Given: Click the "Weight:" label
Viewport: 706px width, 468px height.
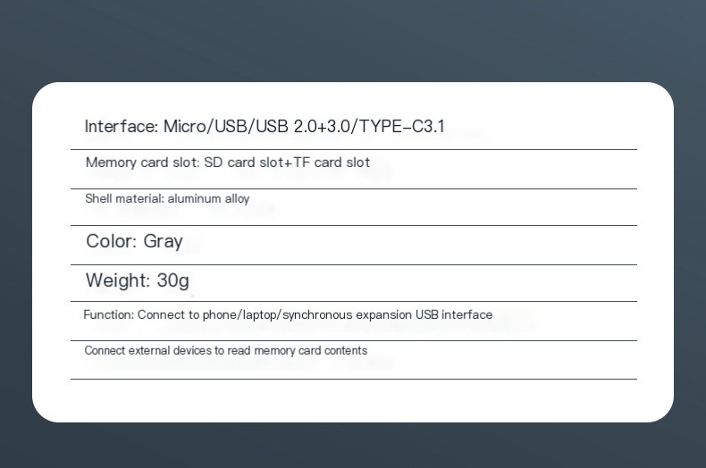Looking at the screenshot, I should click(118, 280).
